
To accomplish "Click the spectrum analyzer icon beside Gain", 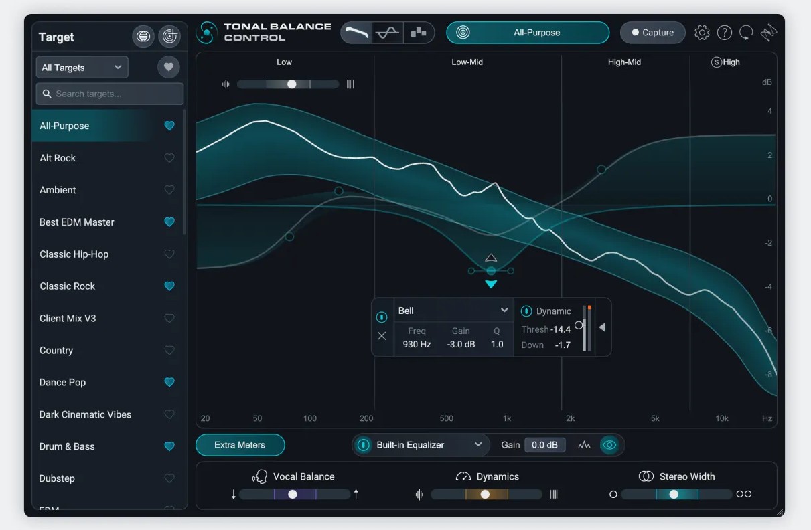I will (x=584, y=445).
